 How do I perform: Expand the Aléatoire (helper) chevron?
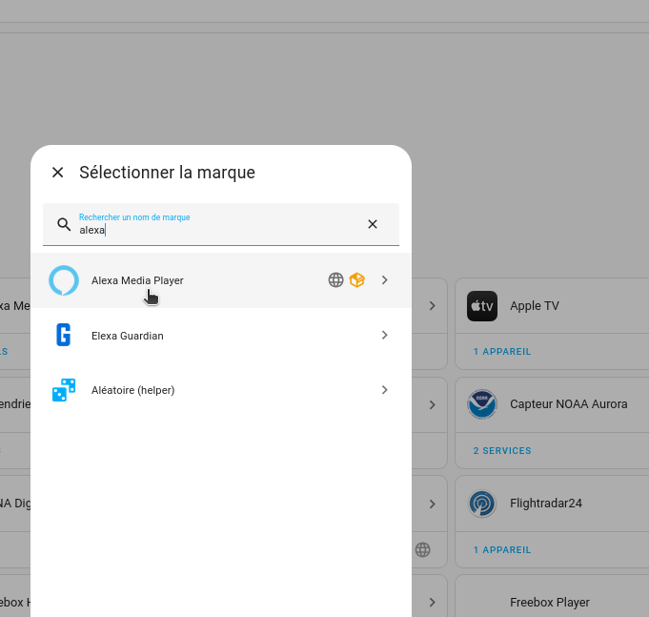tap(384, 390)
